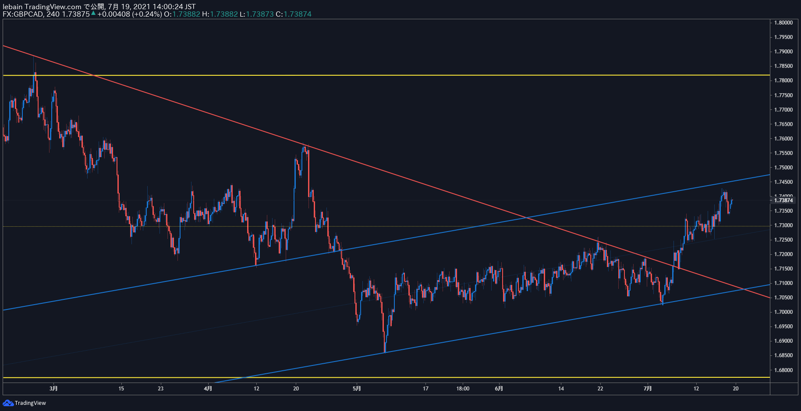Open the TradingView wordmark link
Screen dimensions: 801x411
click(30, 403)
